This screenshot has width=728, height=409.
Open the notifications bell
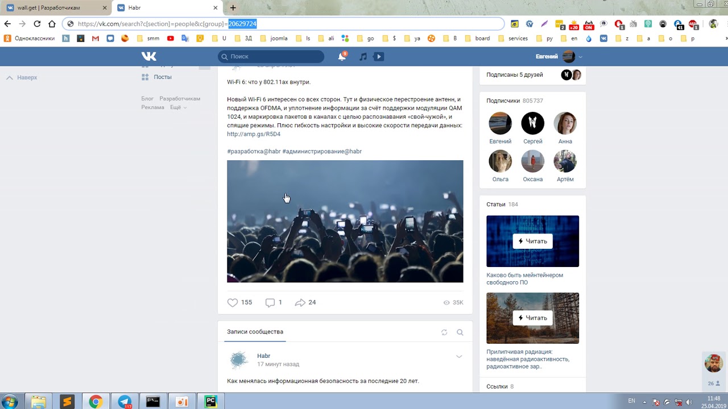(x=342, y=56)
